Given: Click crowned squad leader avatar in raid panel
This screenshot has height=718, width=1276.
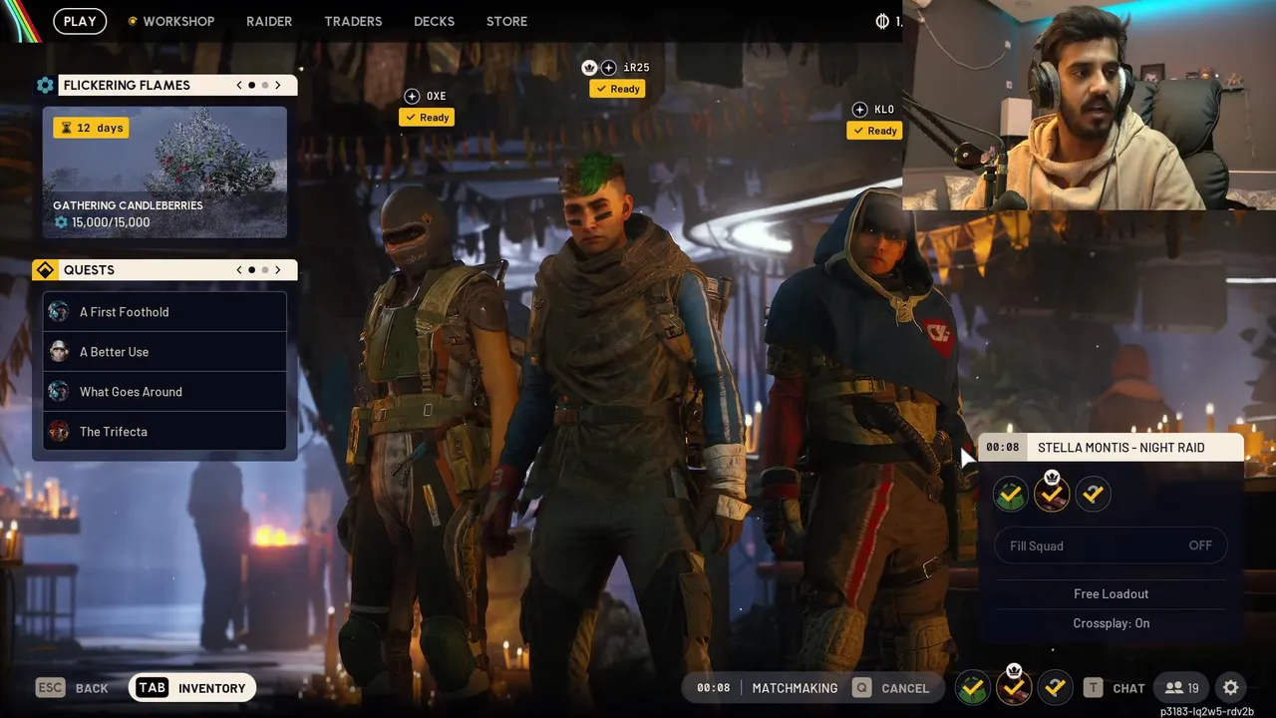Looking at the screenshot, I should coord(1052,494).
